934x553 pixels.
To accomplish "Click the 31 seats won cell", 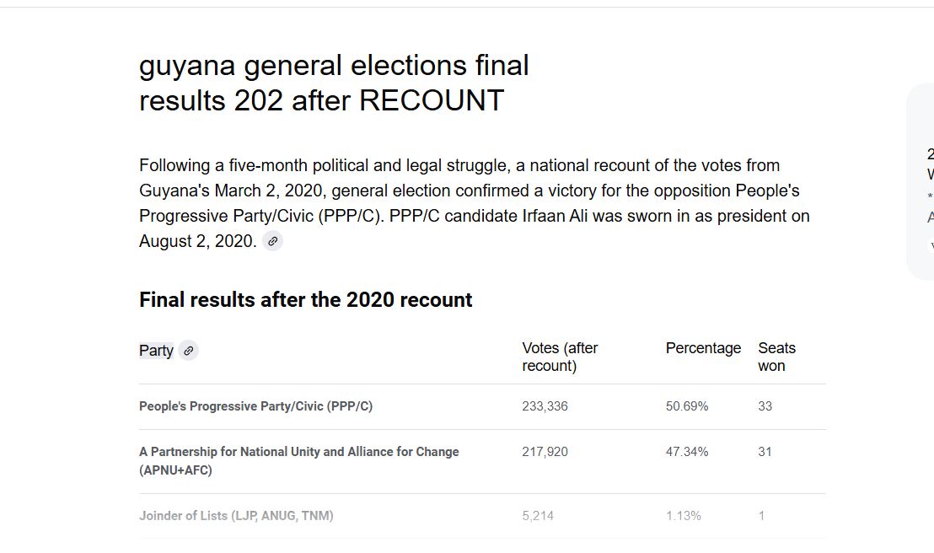I will coord(765,452).
